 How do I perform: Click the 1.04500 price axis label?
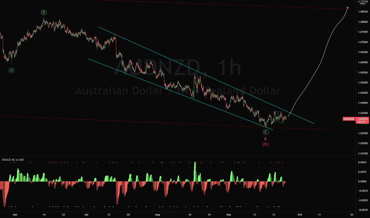(x=363, y=93)
